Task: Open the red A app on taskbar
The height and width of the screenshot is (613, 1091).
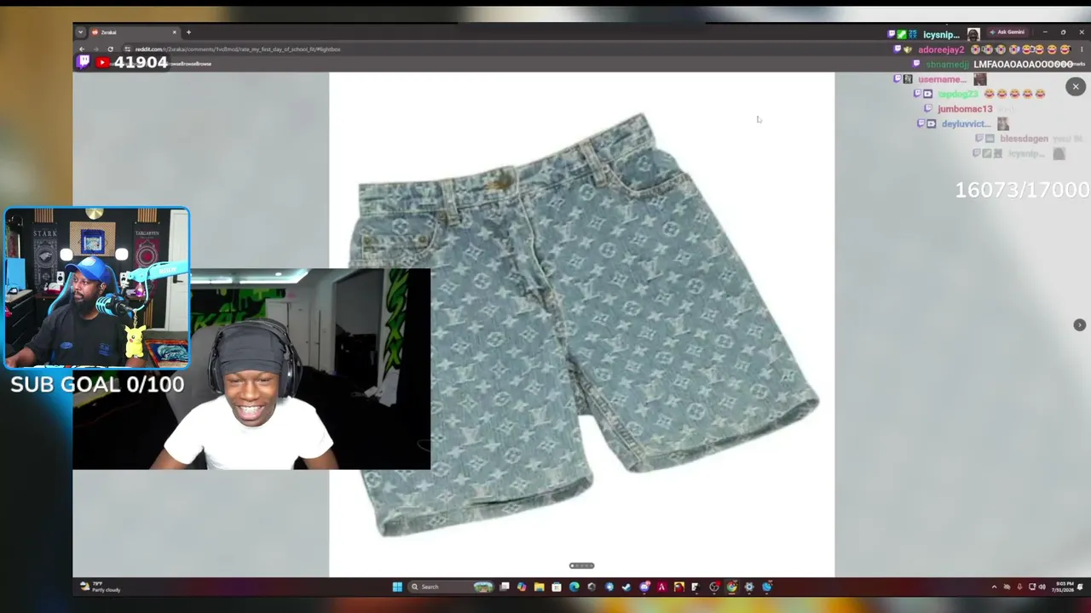Action: [661, 587]
